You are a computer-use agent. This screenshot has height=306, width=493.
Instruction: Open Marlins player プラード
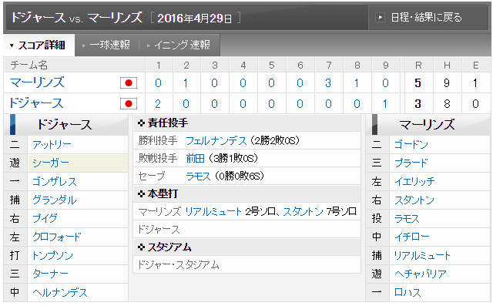[x=411, y=163]
